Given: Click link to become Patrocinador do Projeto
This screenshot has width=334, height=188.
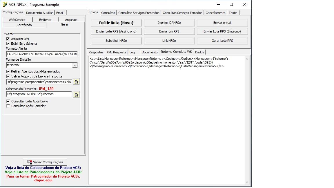Looking at the screenshot, I should click(43, 178).
